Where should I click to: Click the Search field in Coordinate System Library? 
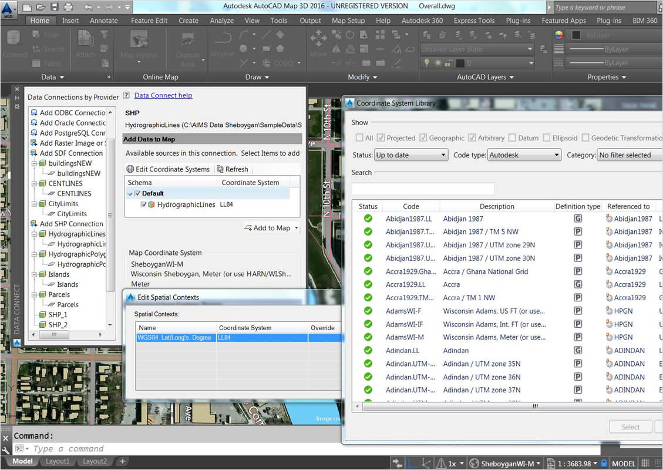[423, 189]
